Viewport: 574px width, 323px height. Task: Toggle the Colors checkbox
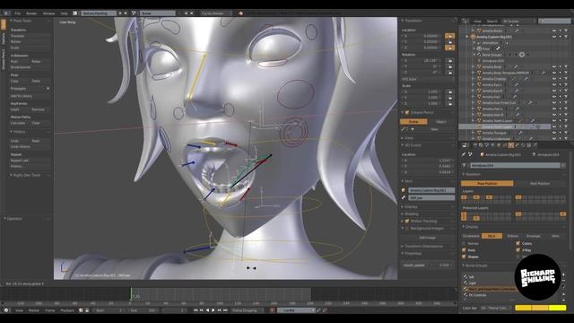pyautogui.click(x=518, y=243)
